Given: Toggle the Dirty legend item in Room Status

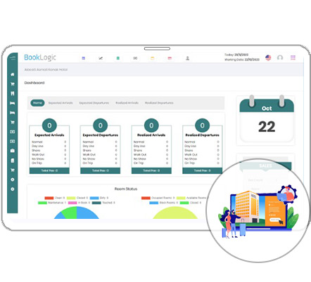Looking at the screenshot, I should (x=99, y=198).
